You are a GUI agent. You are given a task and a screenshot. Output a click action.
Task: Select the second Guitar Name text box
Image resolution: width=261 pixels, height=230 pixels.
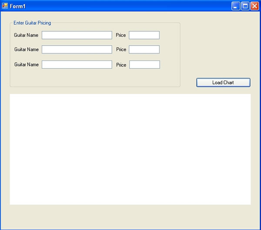[x=77, y=50]
